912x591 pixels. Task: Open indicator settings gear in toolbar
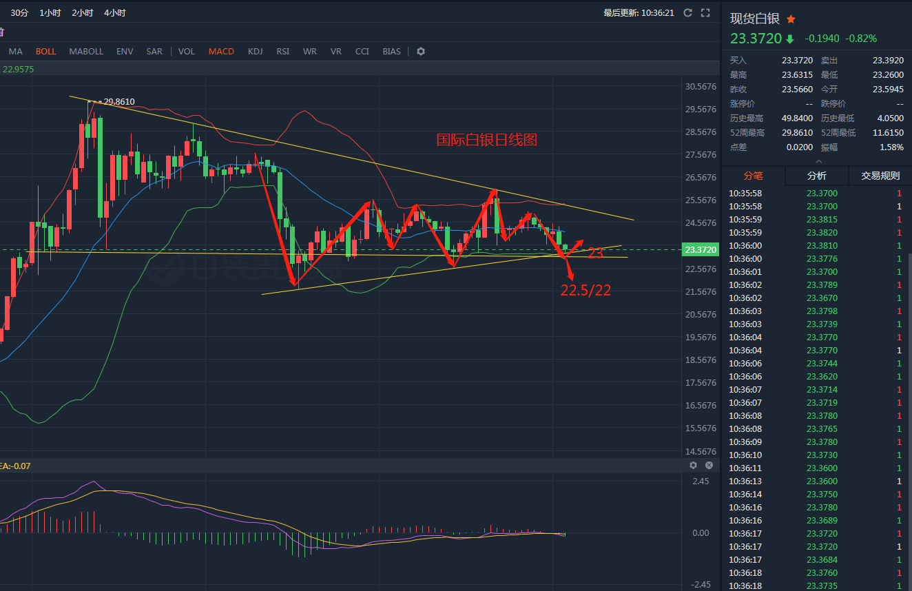421,52
